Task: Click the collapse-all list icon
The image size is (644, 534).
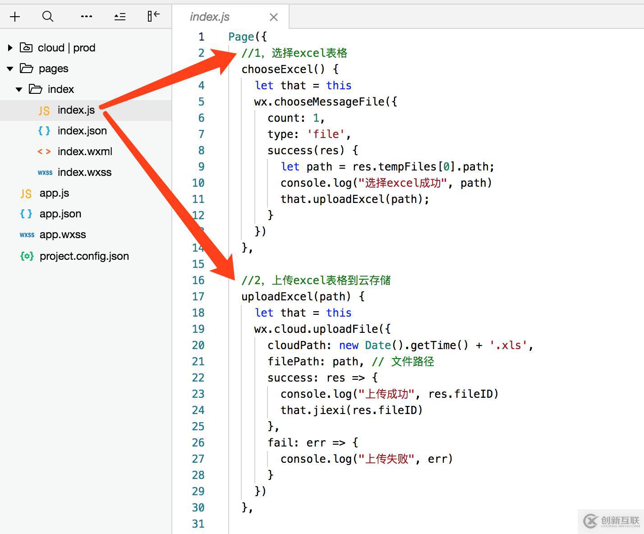Action: click(120, 17)
